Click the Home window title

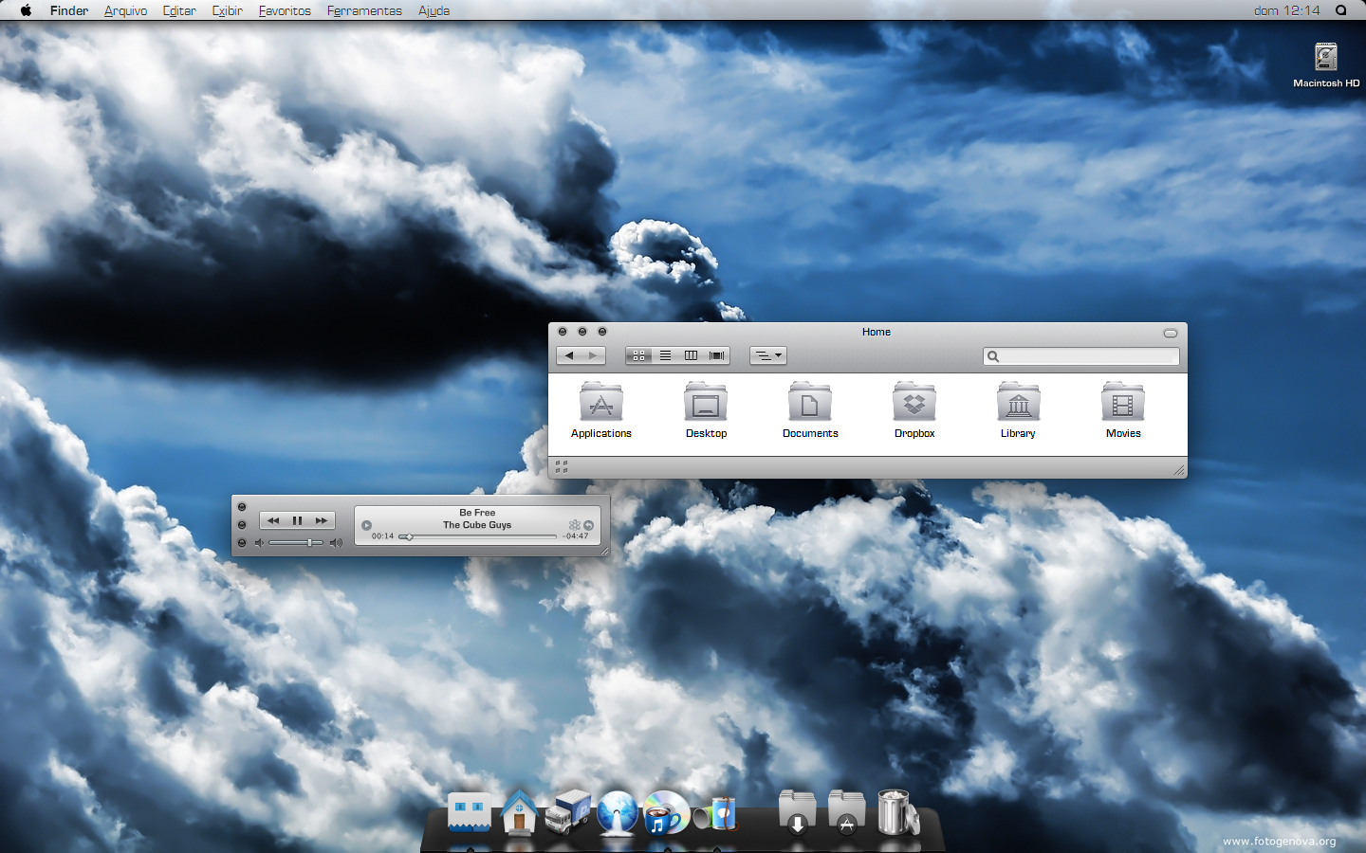(877, 332)
